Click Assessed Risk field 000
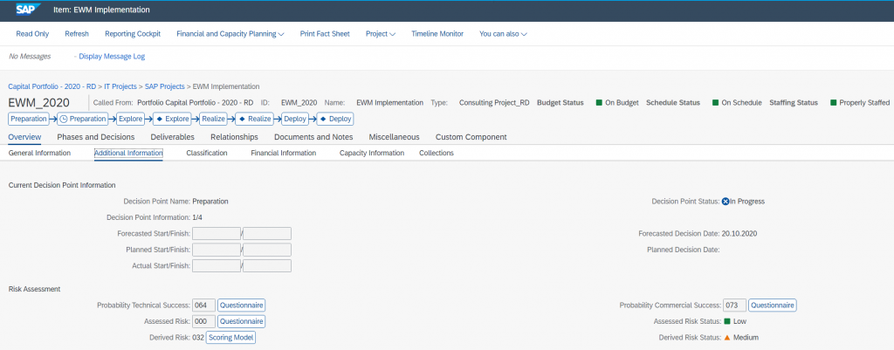This screenshot has width=894, height=350. [204, 321]
